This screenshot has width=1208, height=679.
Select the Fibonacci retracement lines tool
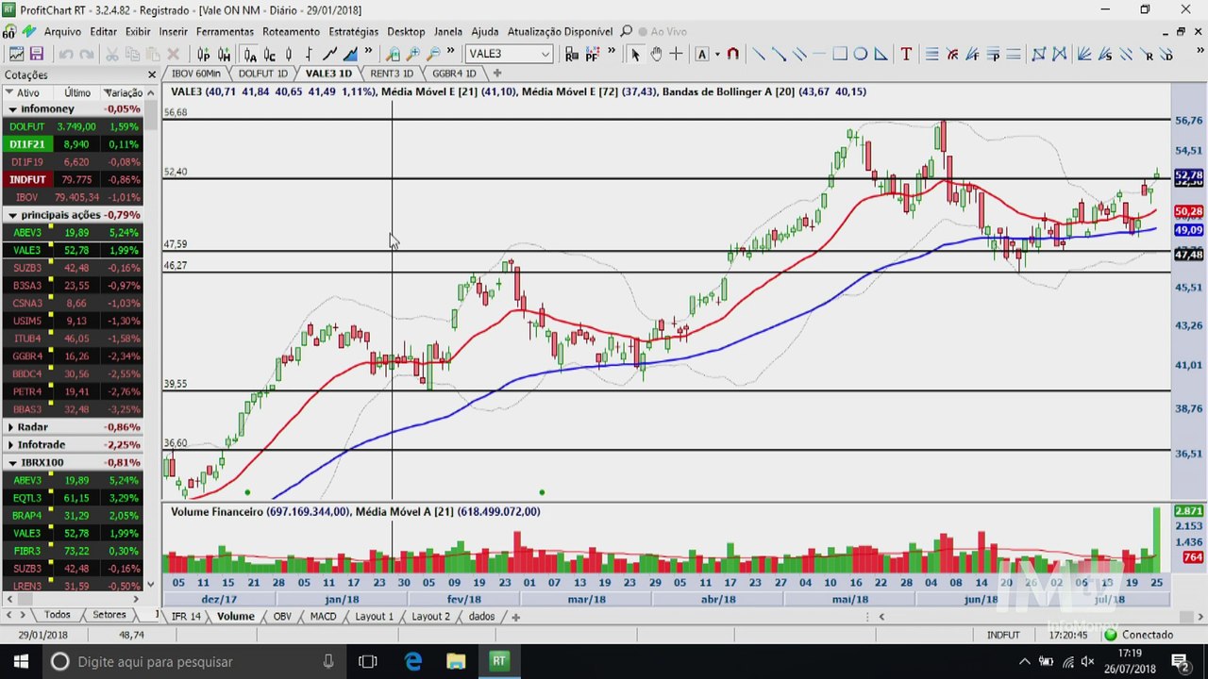[931, 54]
